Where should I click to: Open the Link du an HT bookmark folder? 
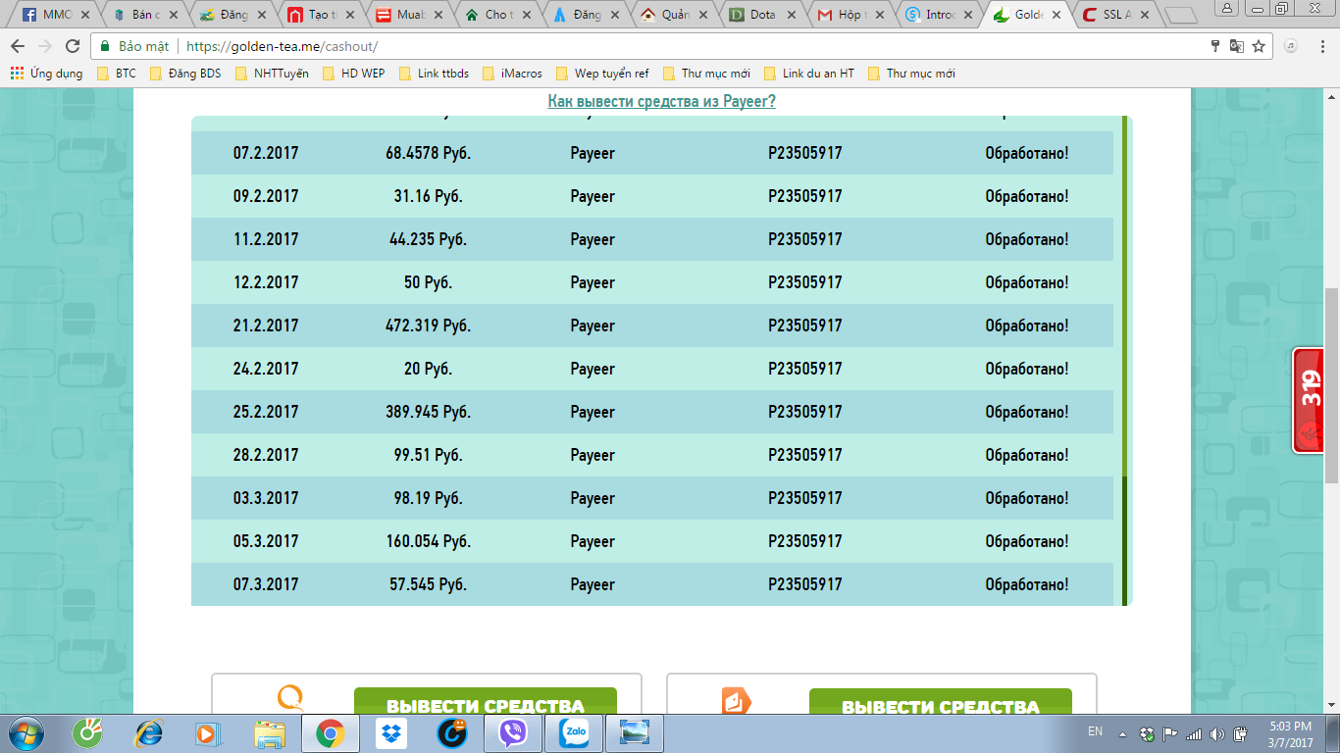809,74
